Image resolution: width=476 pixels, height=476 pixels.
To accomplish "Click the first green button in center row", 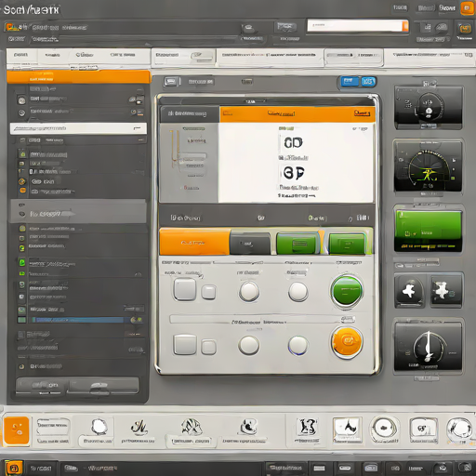I will click(297, 244).
